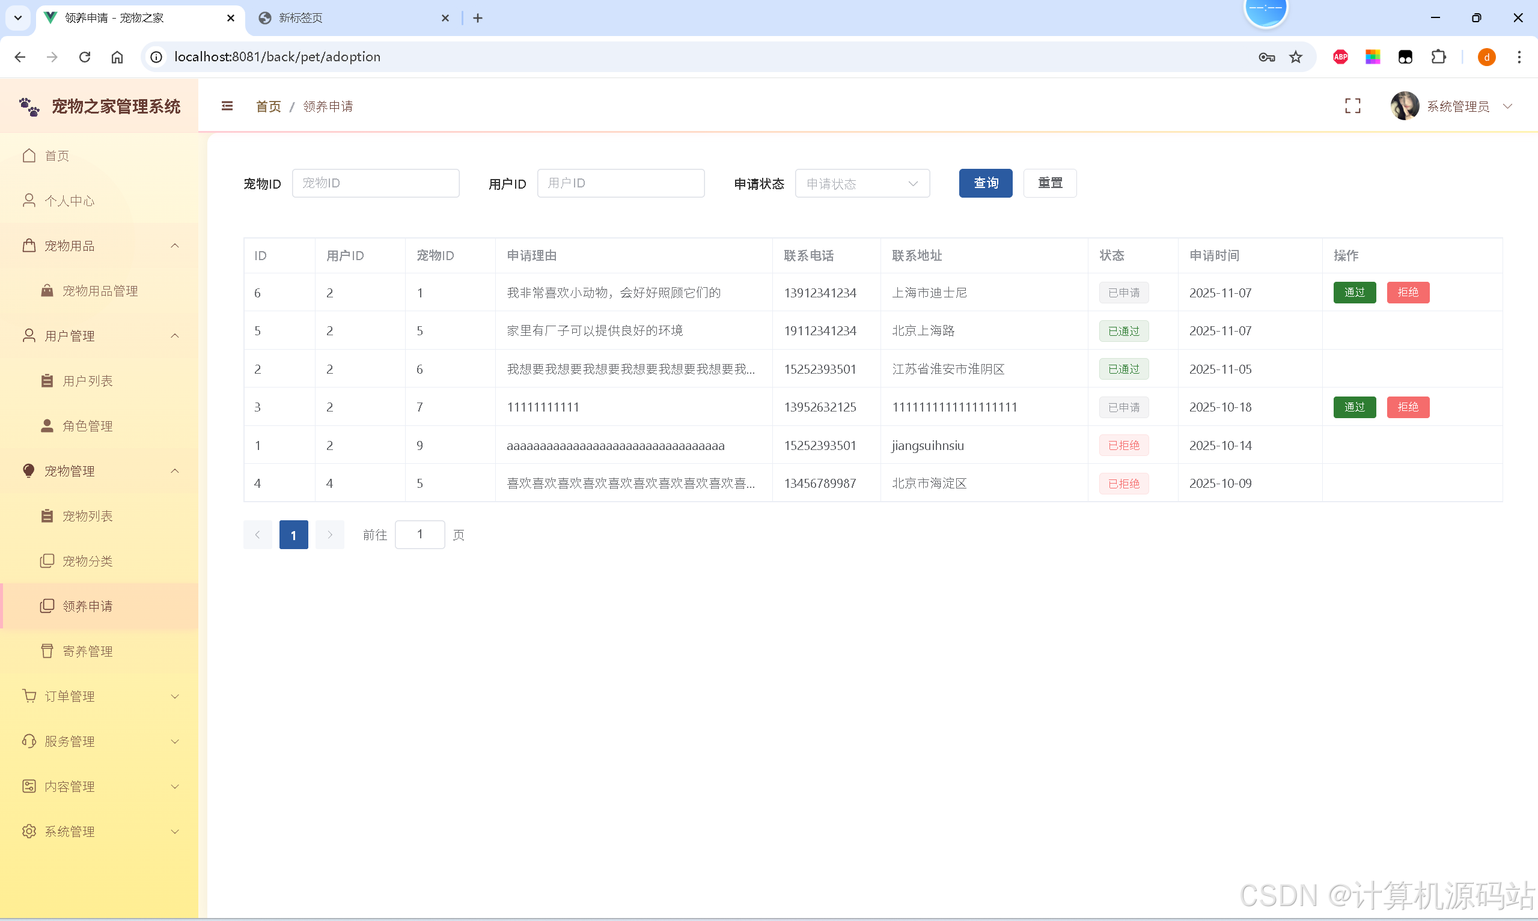View site info icon in address bar
1538x921 pixels.
coord(156,57)
